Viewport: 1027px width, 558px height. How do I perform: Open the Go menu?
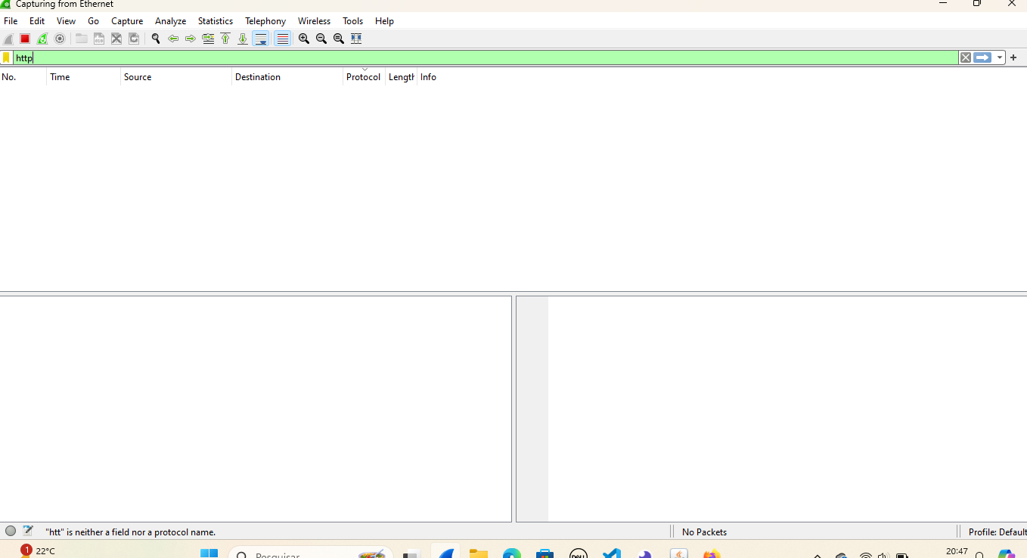pos(94,21)
